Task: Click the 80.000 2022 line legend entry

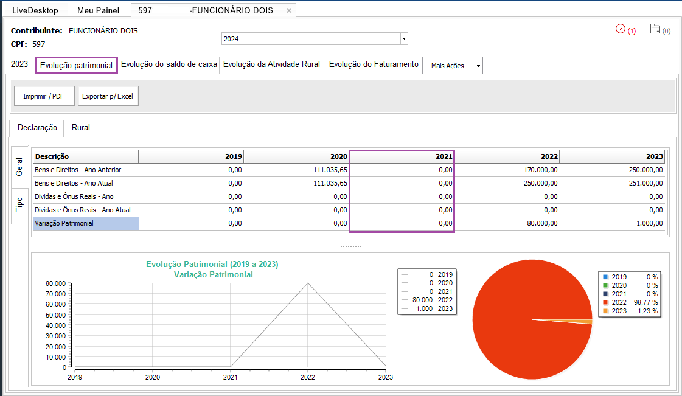Action: coord(426,300)
